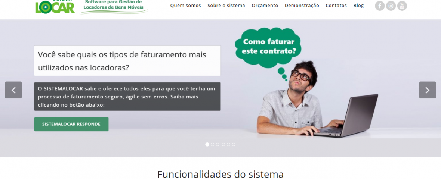Click the 'Como faturar este contrato?' thought bubble
The width and height of the screenshot is (441, 179).
pyautogui.click(x=268, y=47)
